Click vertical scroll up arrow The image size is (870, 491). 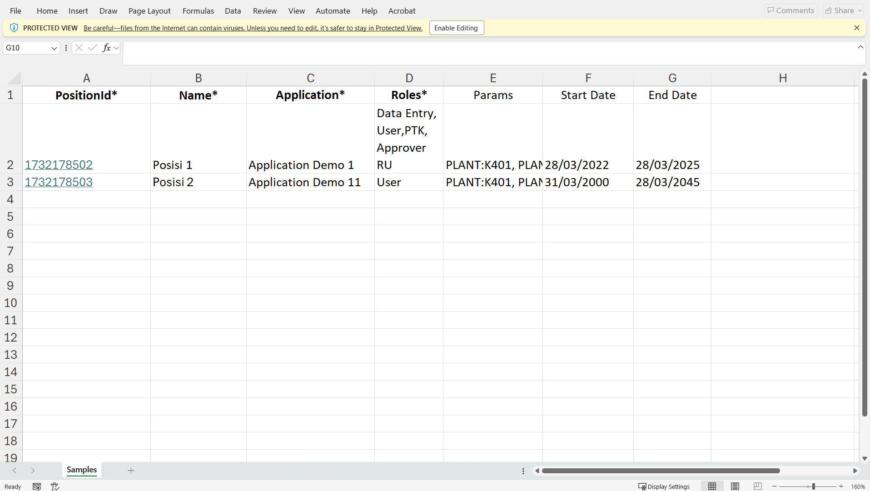865,74
